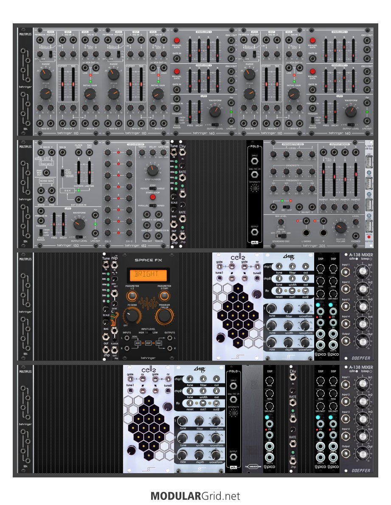Click the lfo reset jack on the third-row Chipz
Screen dimensions: 391x505
pos(279,291)
